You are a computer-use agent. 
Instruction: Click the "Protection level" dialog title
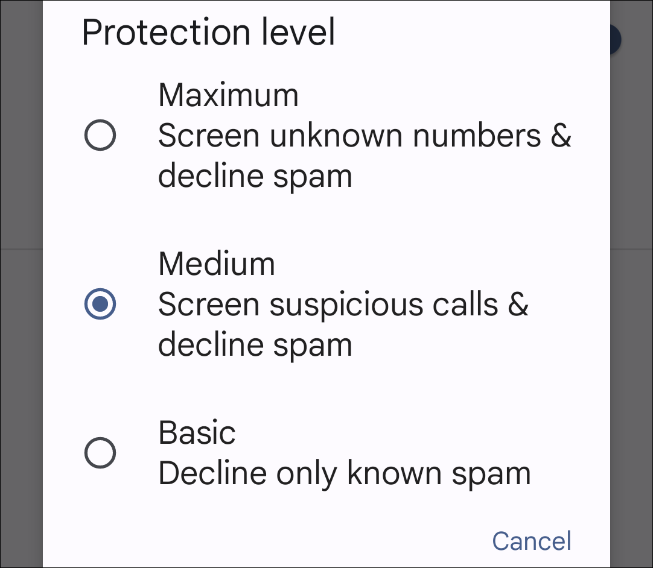coord(208,33)
